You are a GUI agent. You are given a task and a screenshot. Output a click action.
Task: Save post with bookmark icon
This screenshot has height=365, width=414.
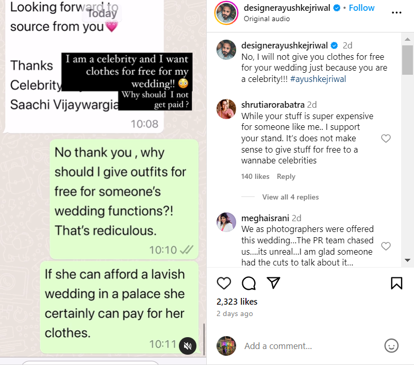[396, 283]
